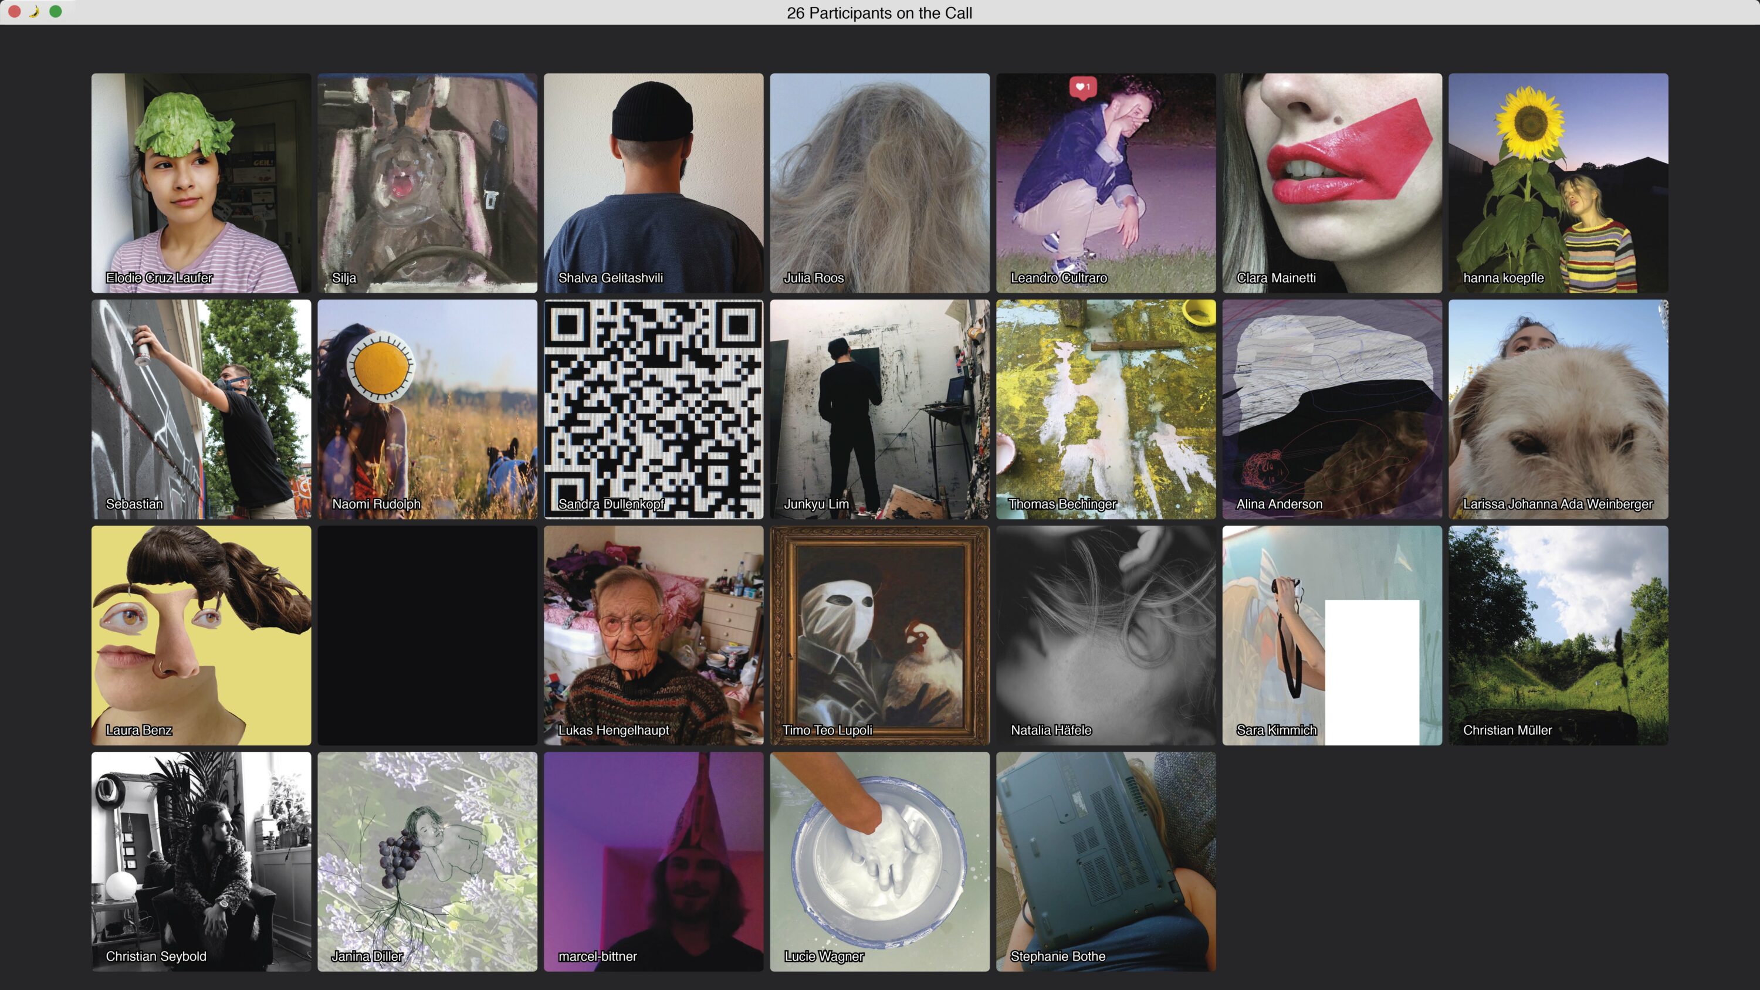Click Laura Benz's collage tile
Image resolution: width=1760 pixels, height=990 pixels.
coord(201,635)
